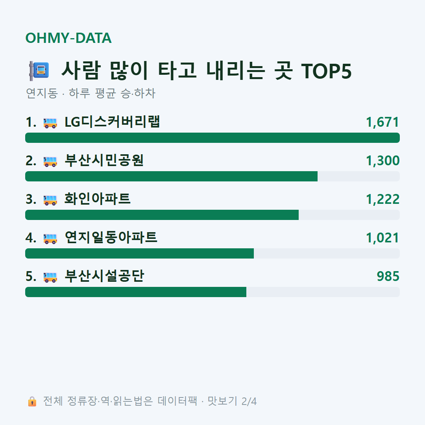Click the bus icon beside 연지일동아파트
This screenshot has height=425, width=425.
[50, 238]
